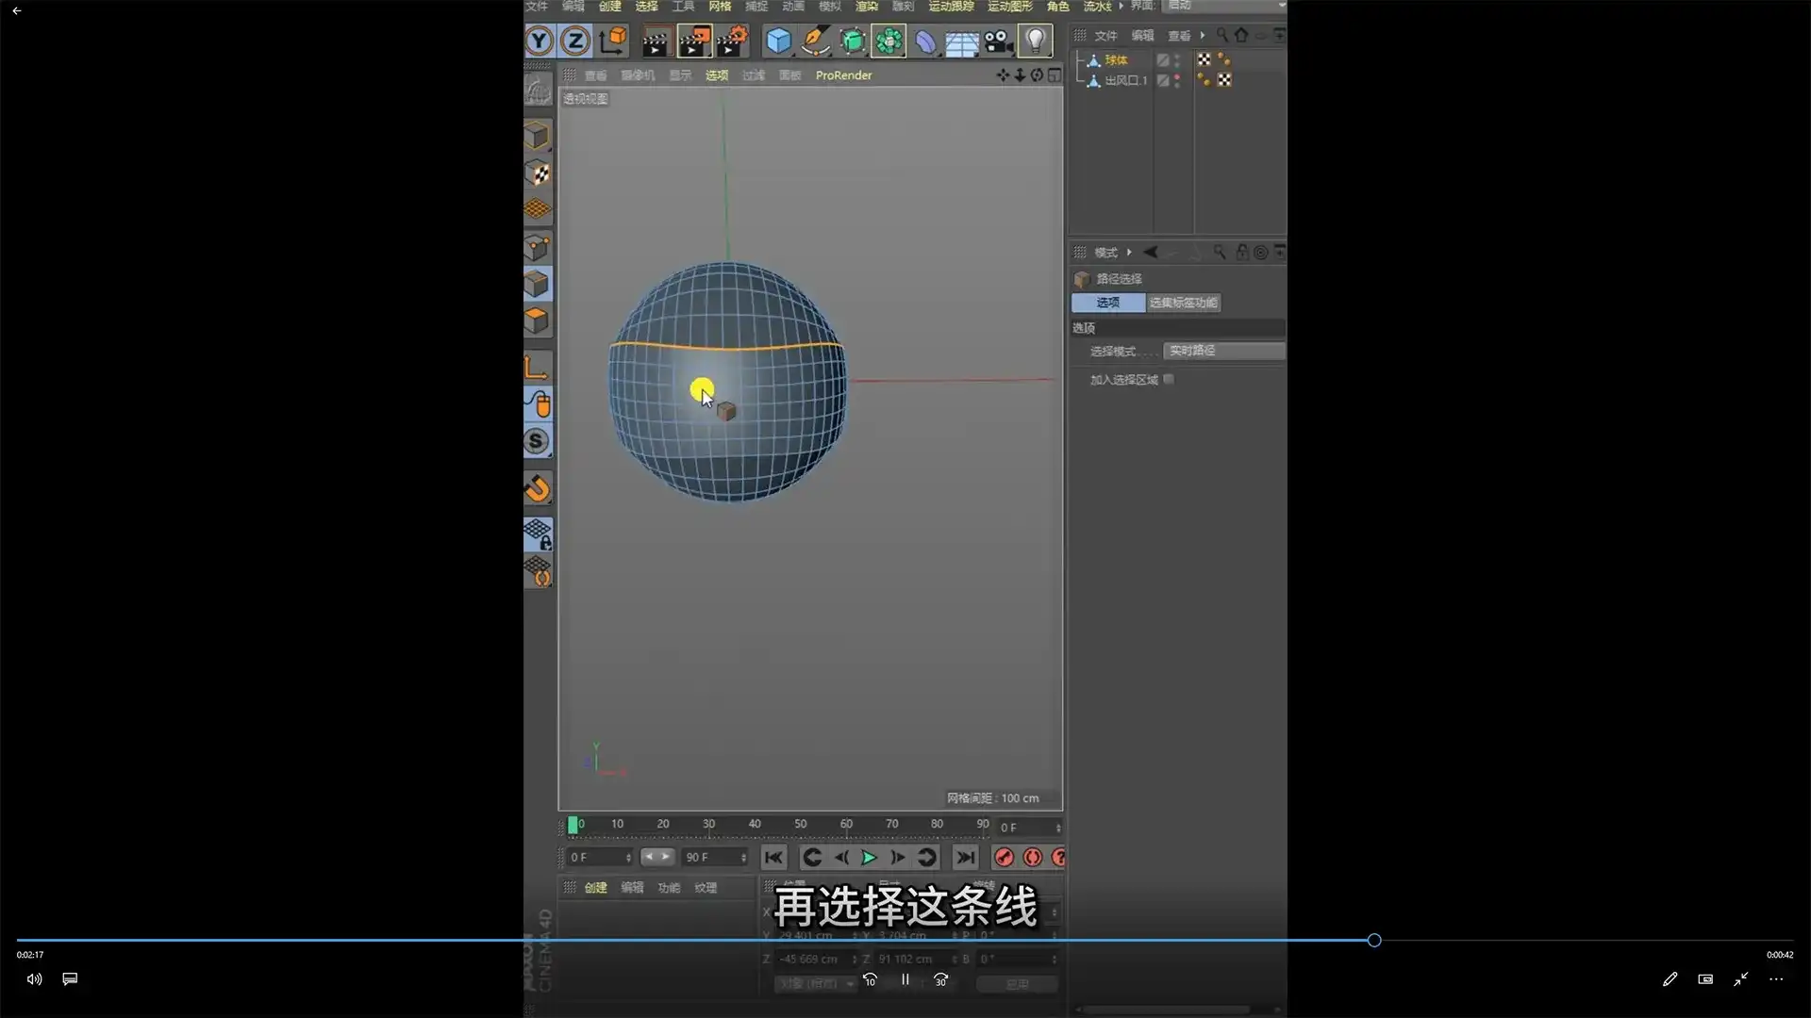Image resolution: width=1811 pixels, height=1018 pixels.
Task: Select the pen spline tool icon
Action: (817, 41)
